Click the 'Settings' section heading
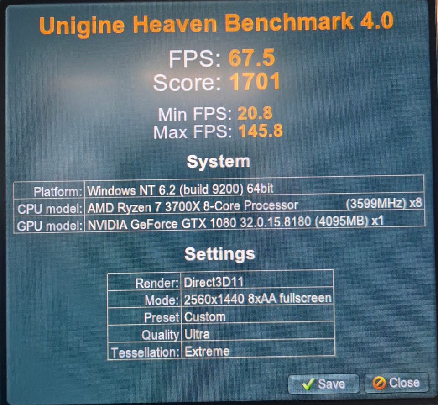This screenshot has width=438, height=405. coord(220,254)
